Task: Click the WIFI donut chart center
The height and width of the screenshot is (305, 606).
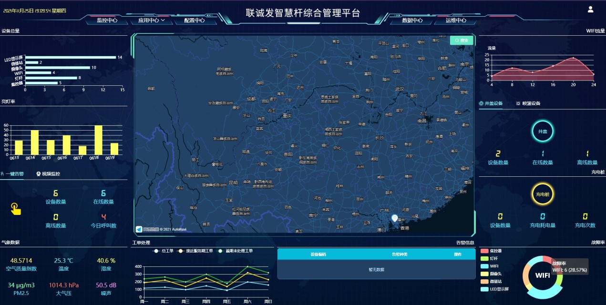Action: [543, 275]
